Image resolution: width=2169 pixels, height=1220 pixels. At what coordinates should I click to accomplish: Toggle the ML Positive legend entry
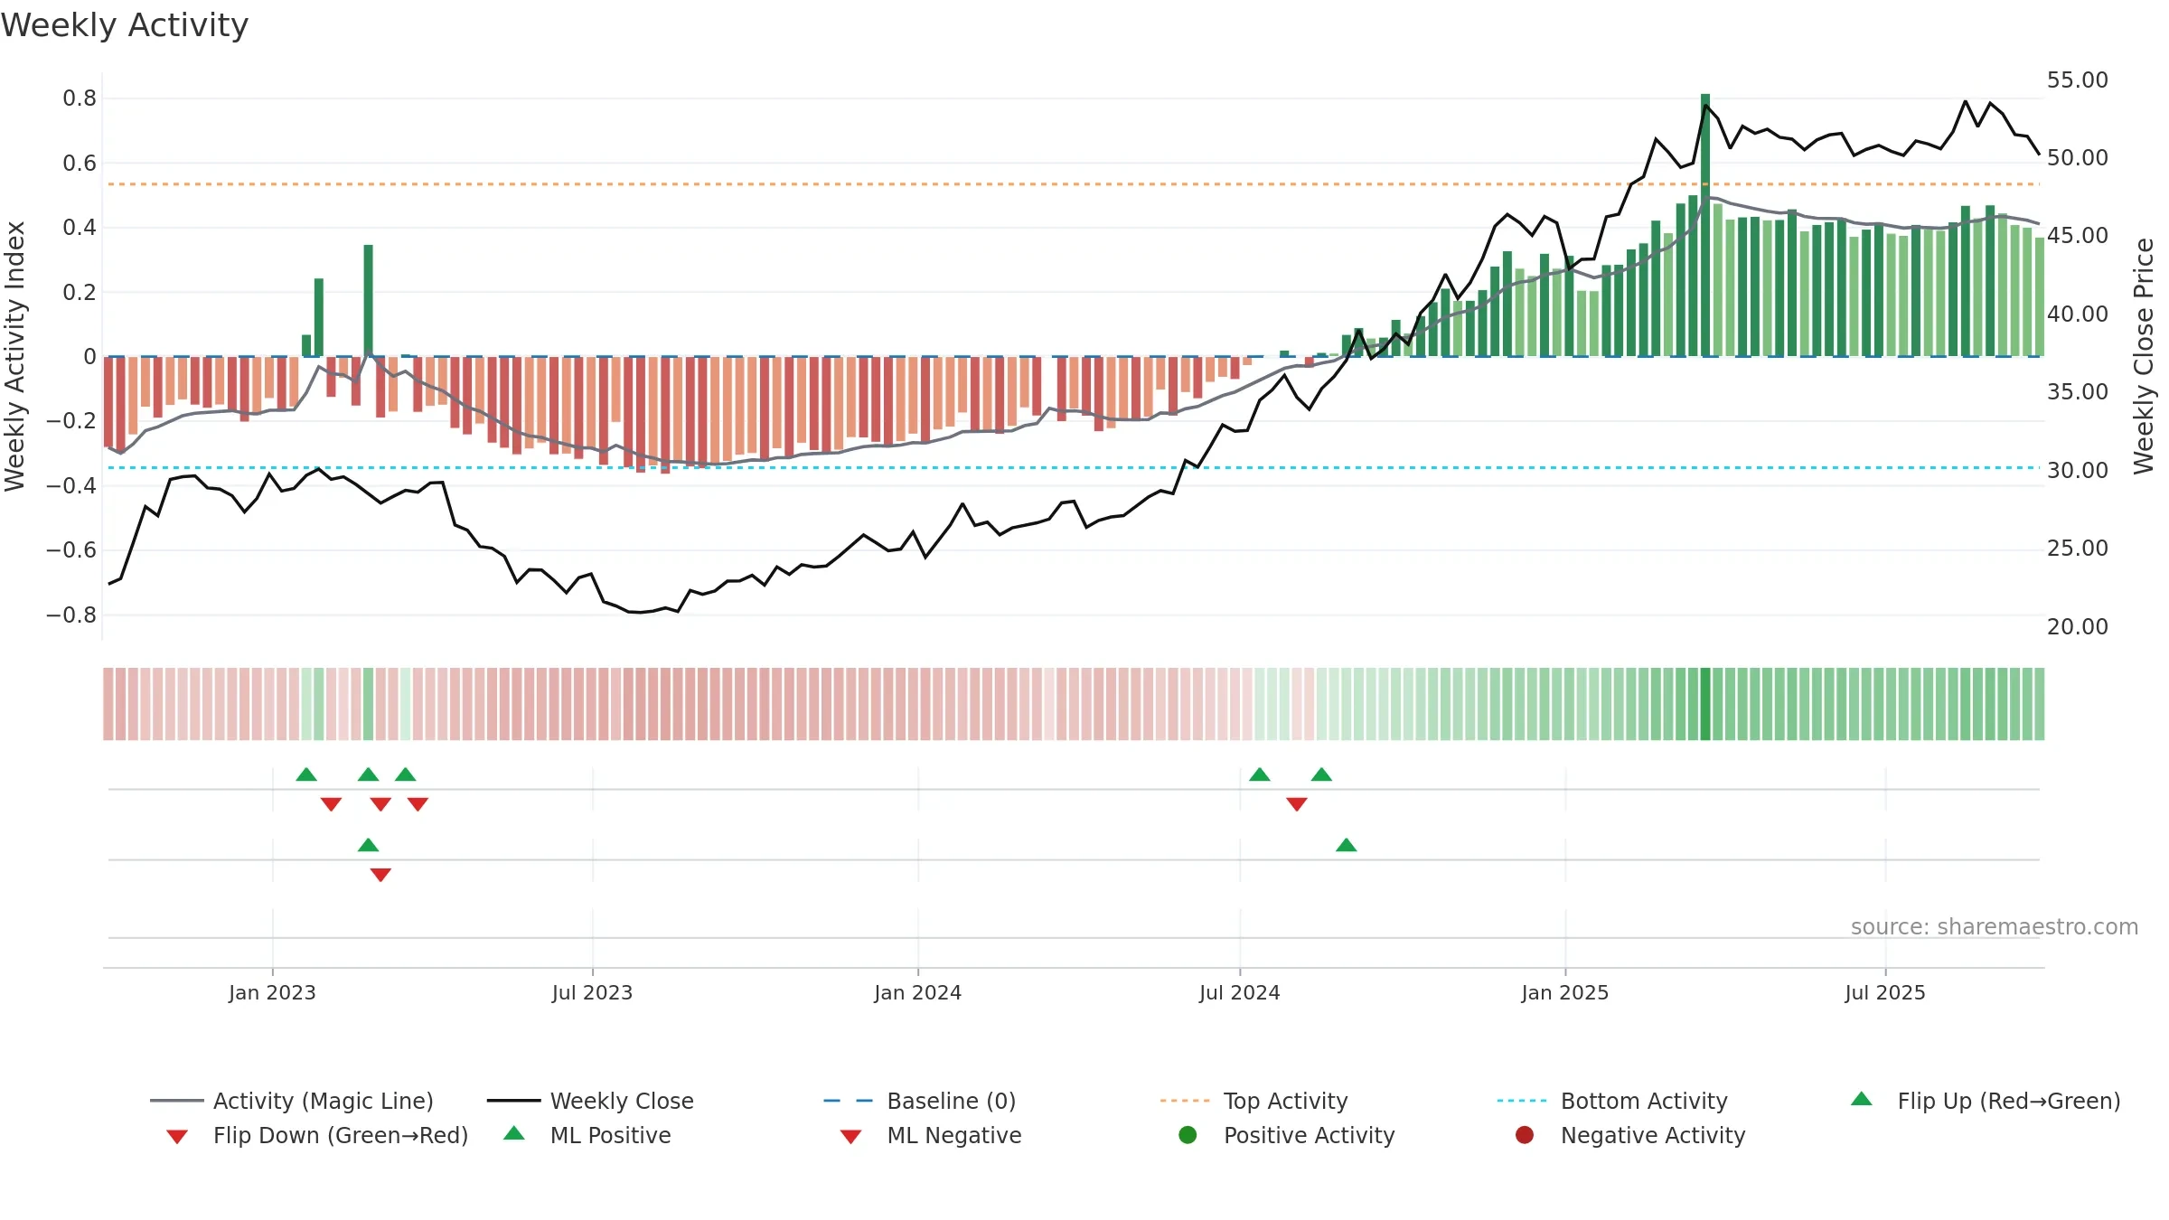click(587, 1135)
